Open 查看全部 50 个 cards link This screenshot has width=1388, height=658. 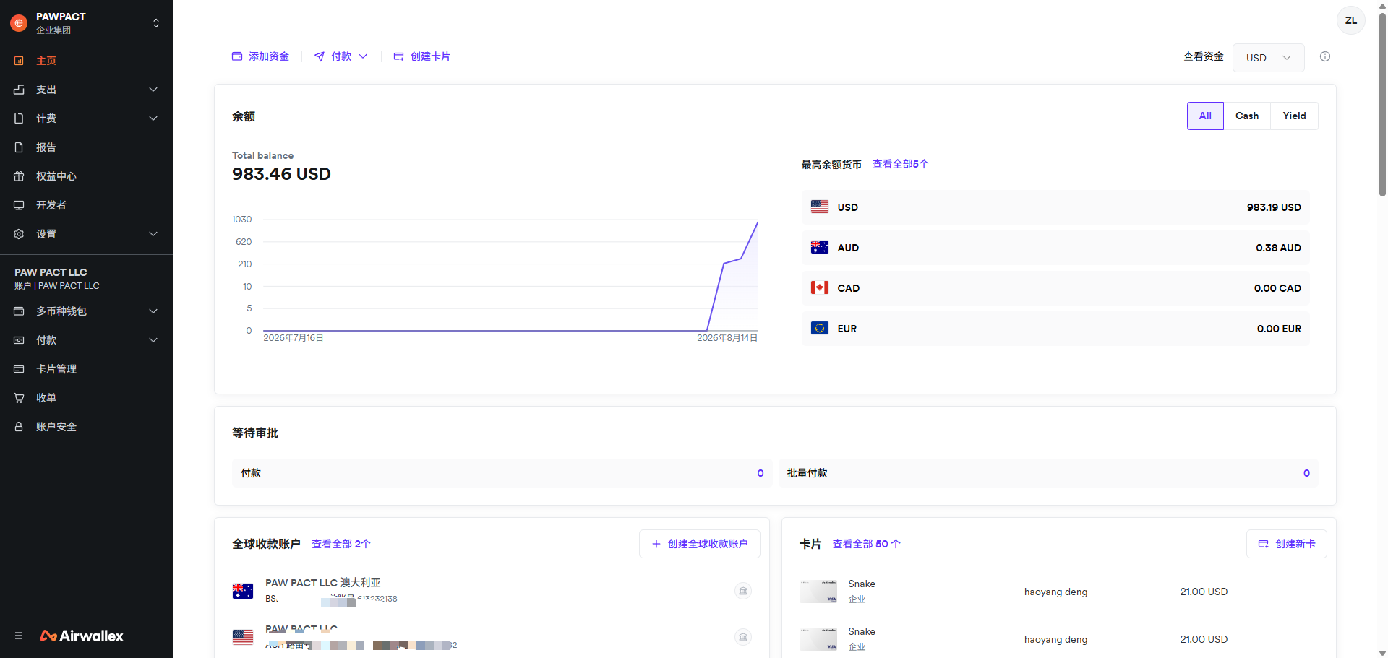pyautogui.click(x=867, y=544)
